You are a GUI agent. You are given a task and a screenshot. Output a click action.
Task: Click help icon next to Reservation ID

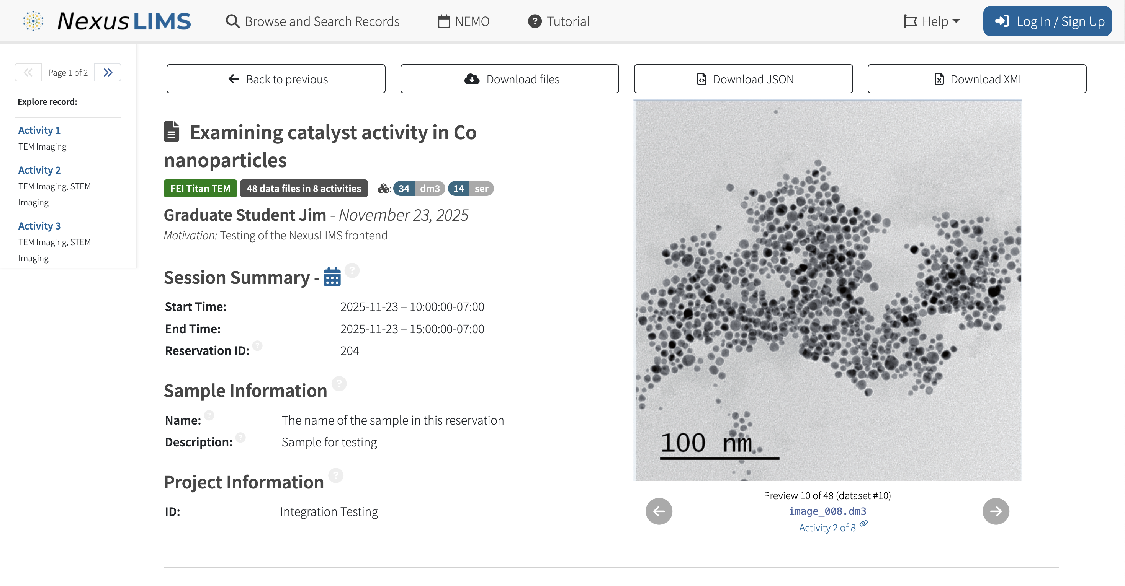[258, 346]
